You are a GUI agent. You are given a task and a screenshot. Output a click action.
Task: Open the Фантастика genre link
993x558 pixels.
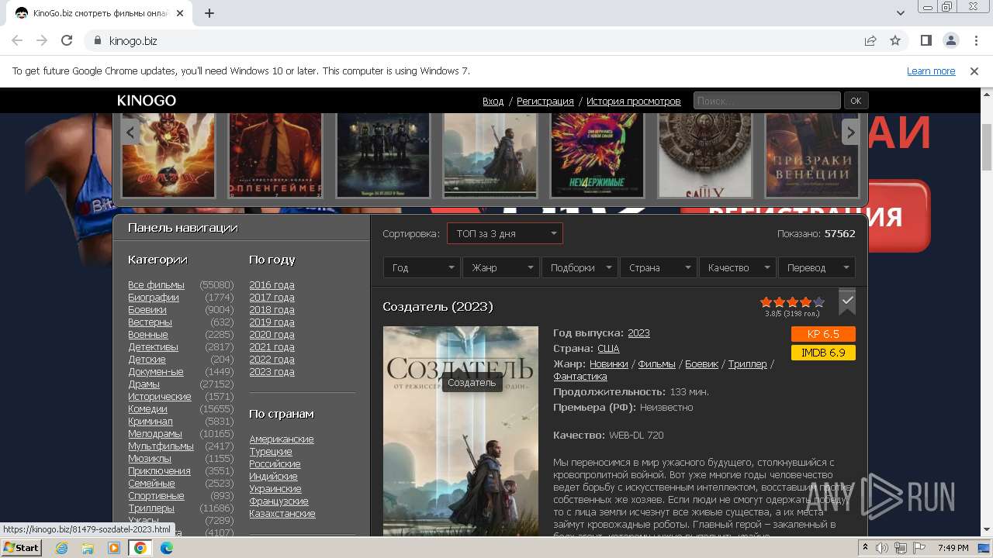(580, 377)
